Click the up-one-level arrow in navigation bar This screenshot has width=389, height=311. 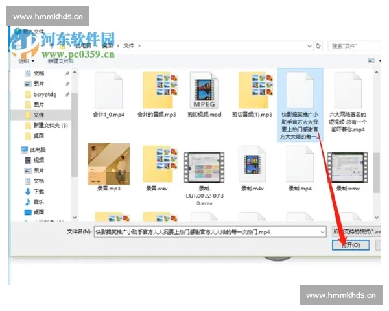click(x=52, y=46)
